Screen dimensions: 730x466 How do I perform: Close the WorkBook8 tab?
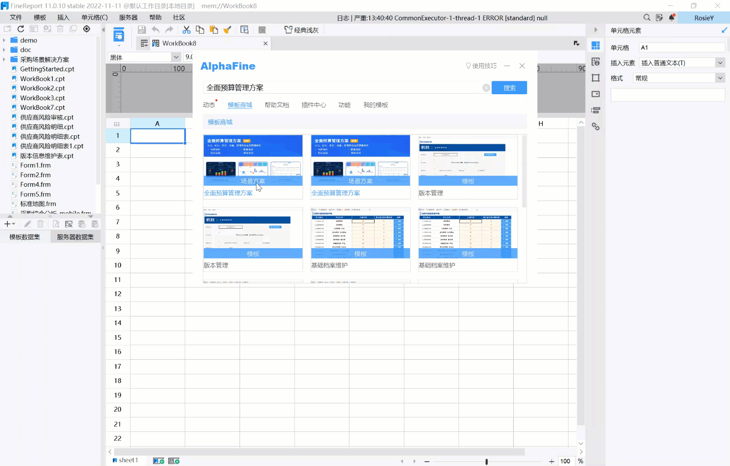[x=266, y=43]
